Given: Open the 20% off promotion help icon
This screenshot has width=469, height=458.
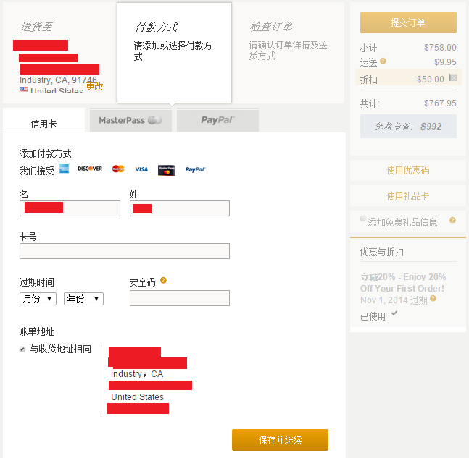Looking at the screenshot, I should click(433, 298).
